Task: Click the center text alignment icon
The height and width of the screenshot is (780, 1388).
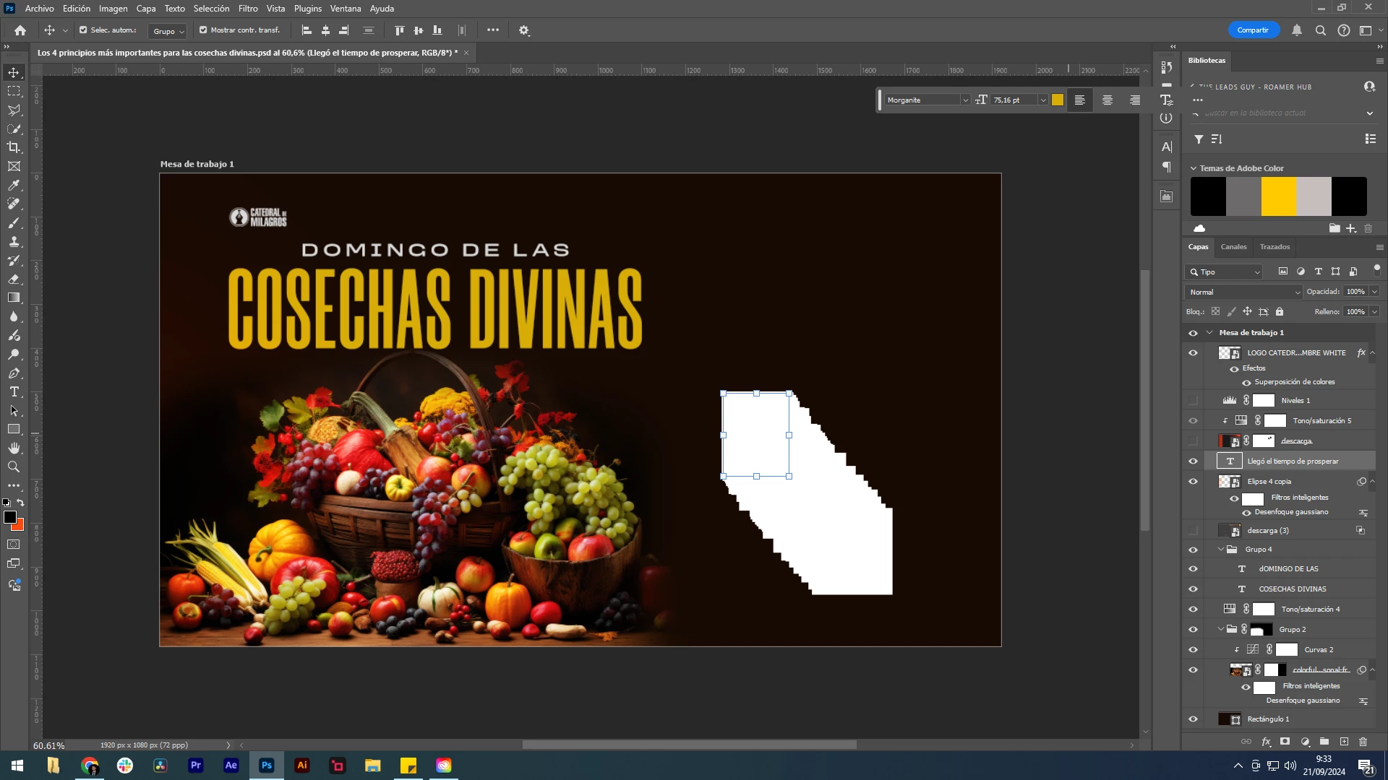Action: 1107,100
